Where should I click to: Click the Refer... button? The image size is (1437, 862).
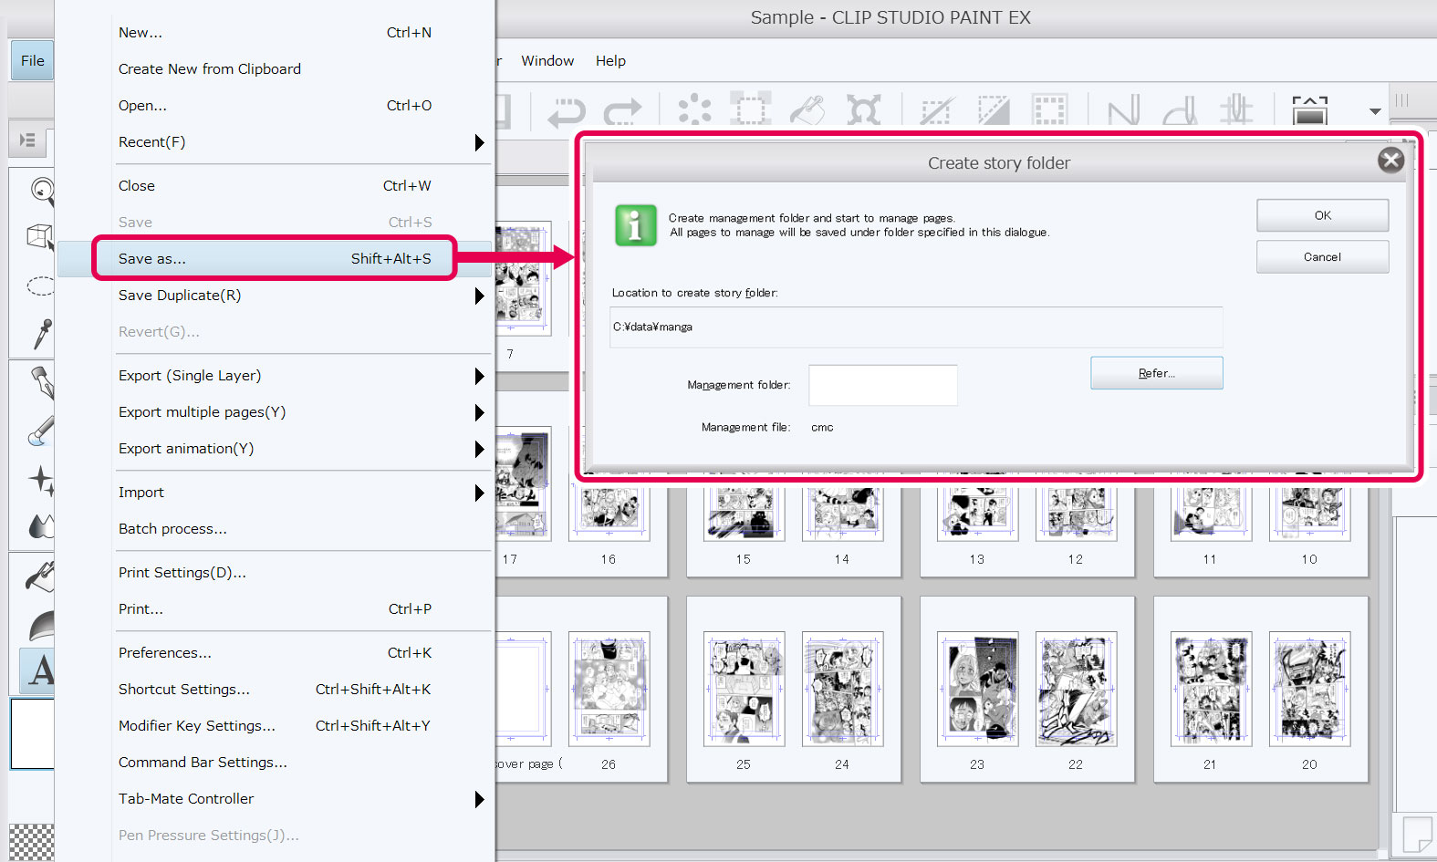tap(1156, 373)
